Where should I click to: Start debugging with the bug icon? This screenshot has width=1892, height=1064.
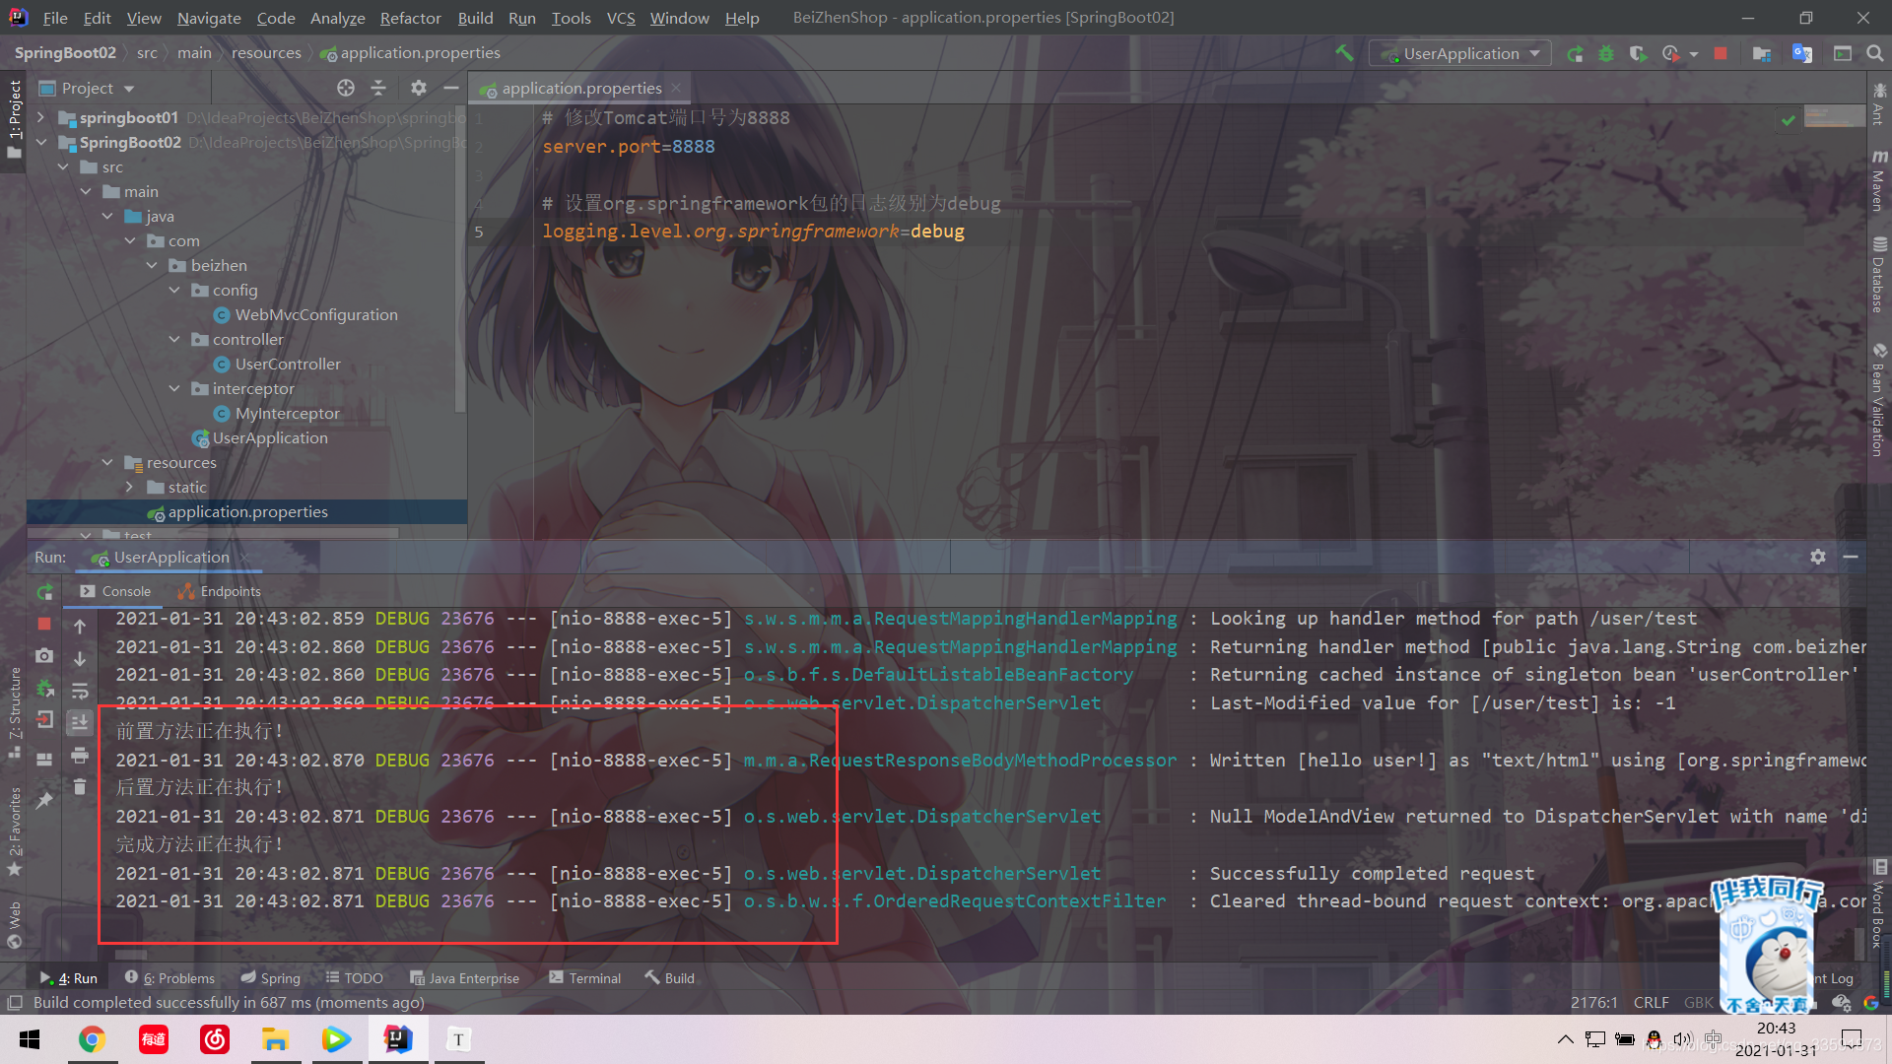click(x=1606, y=53)
